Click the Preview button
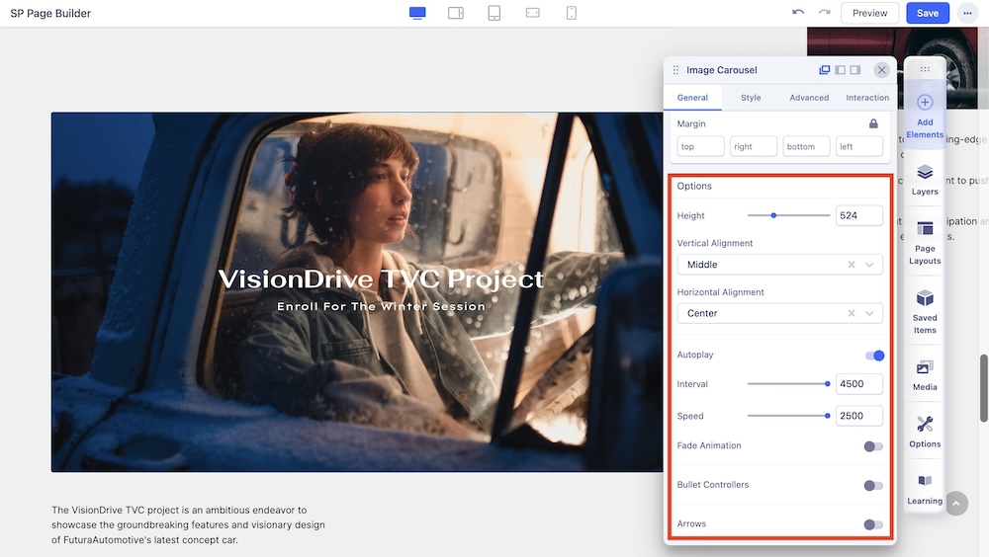This screenshot has height=557, width=989. pyautogui.click(x=869, y=13)
